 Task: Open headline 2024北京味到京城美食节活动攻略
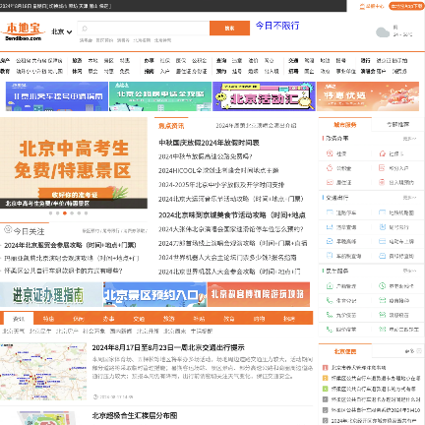tap(232, 215)
